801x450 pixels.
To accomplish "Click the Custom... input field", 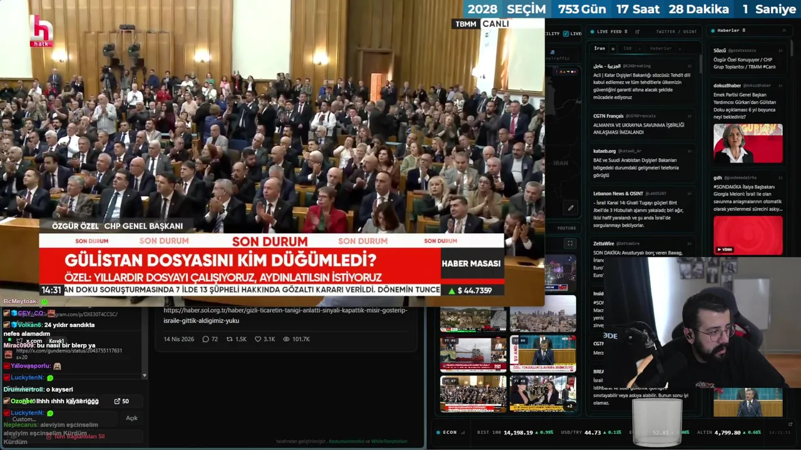I will [x=63, y=419].
